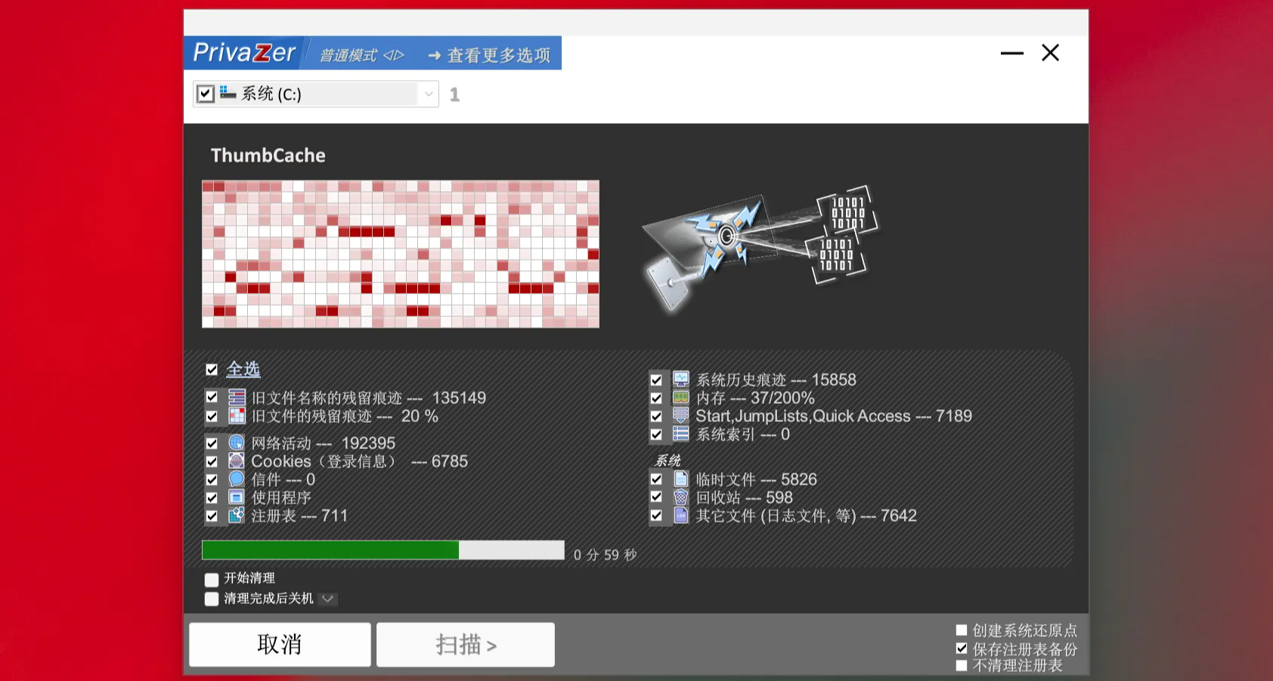
Task: Uncheck 注册表 checkbox
Action: coord(212,516)
